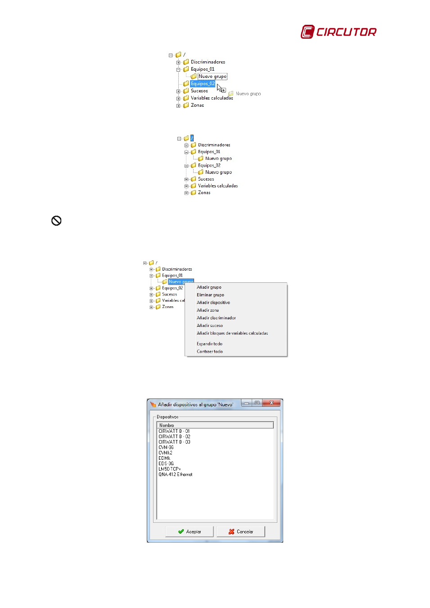Expand Discriminadores in the tree beside context menu
Image resolution: width=430 pixels, height=608 pixels.
[x=151, y=269]
